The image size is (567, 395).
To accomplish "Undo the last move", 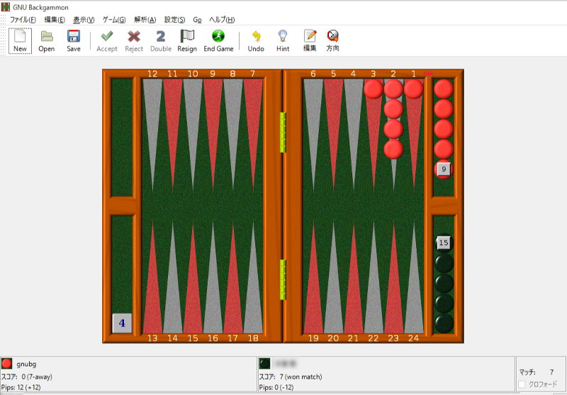I will 256,40.
